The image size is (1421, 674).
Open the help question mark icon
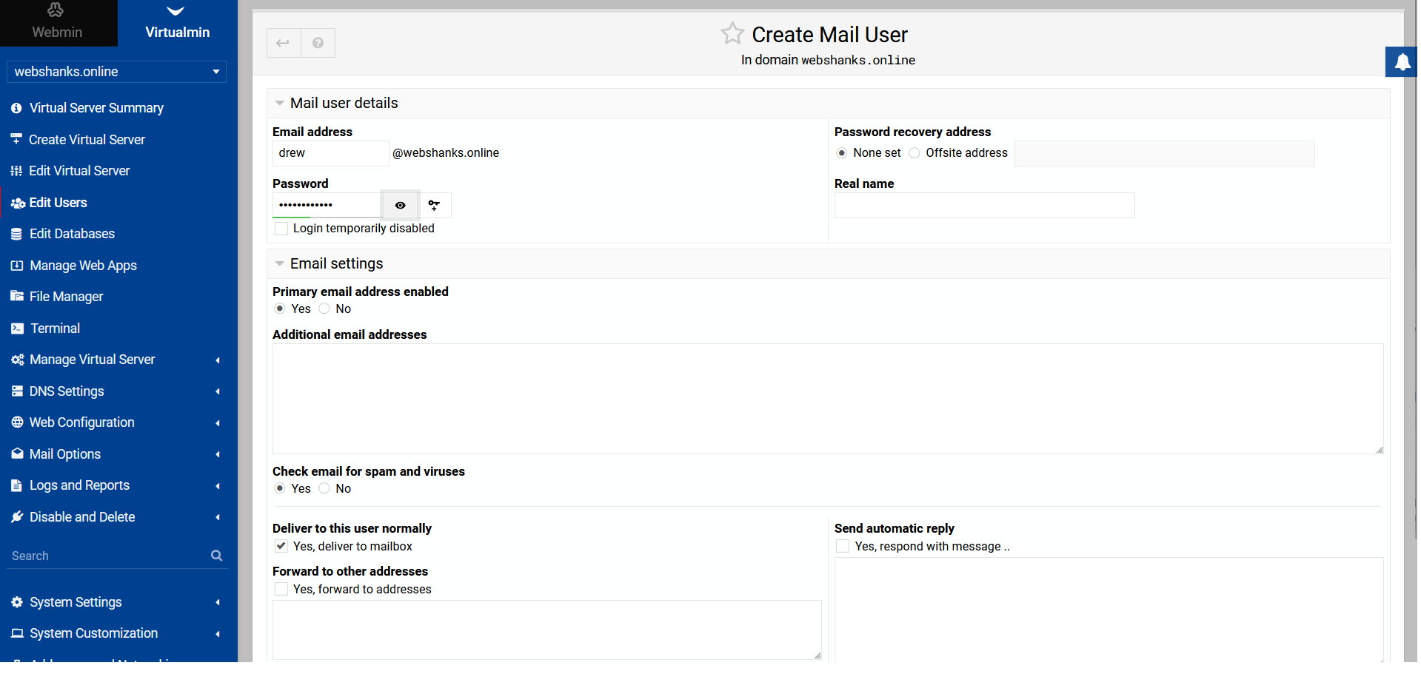tap(318, 43)
